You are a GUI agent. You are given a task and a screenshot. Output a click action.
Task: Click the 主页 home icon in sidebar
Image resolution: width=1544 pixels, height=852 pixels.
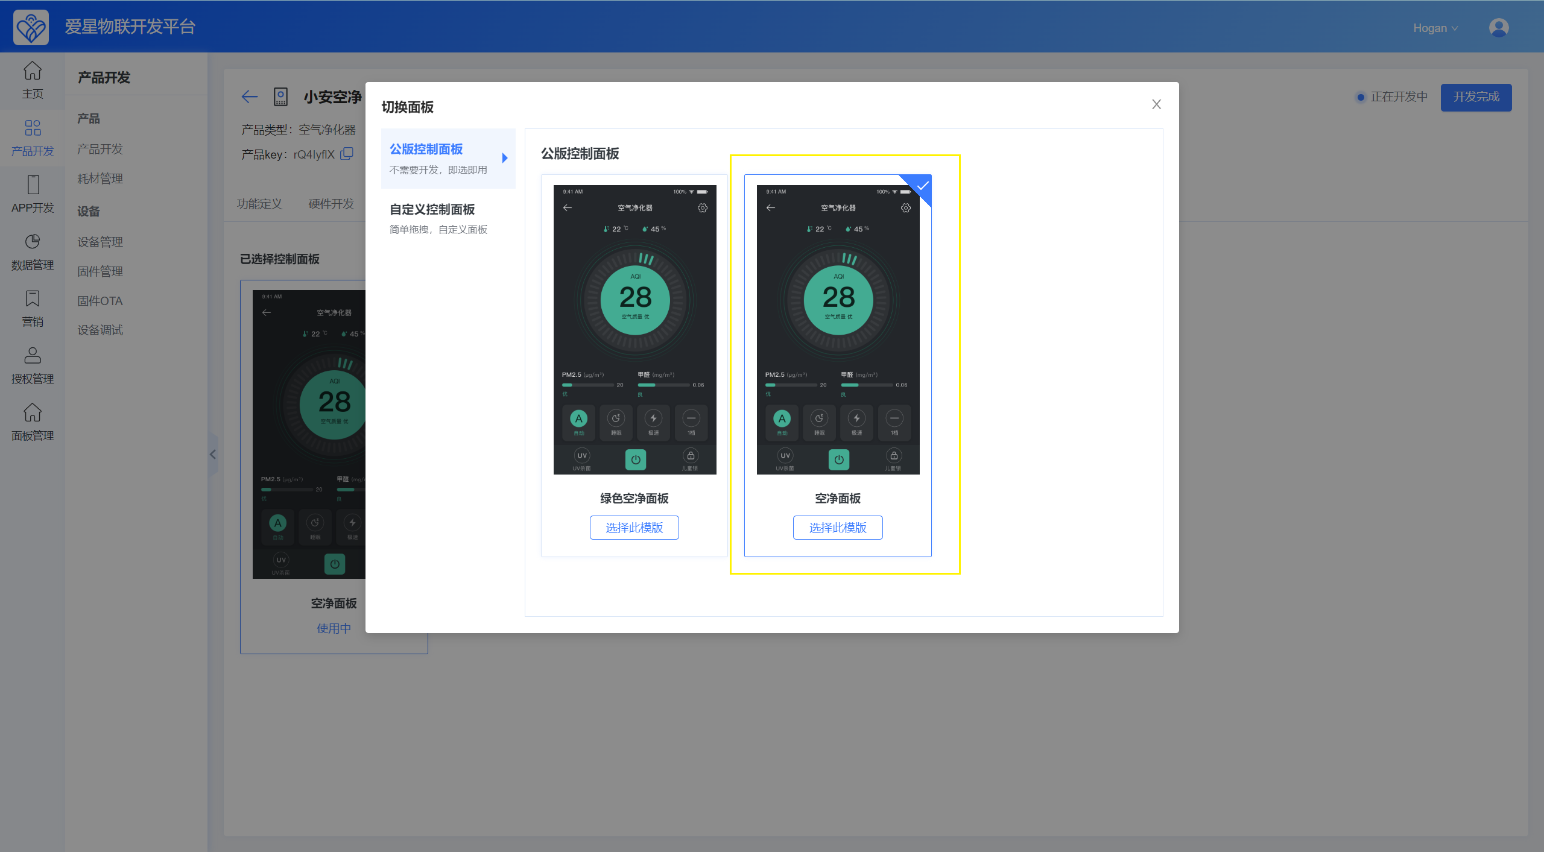pos(33,71)
